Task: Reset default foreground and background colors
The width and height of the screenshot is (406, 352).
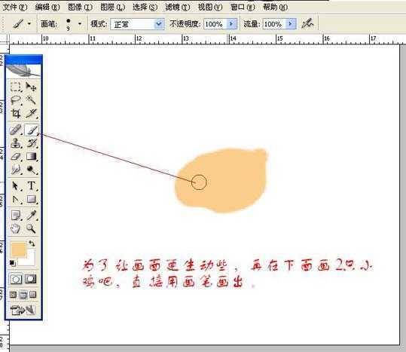Action: (12, 263)
